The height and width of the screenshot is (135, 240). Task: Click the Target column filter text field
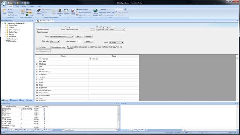coord(114,59)
